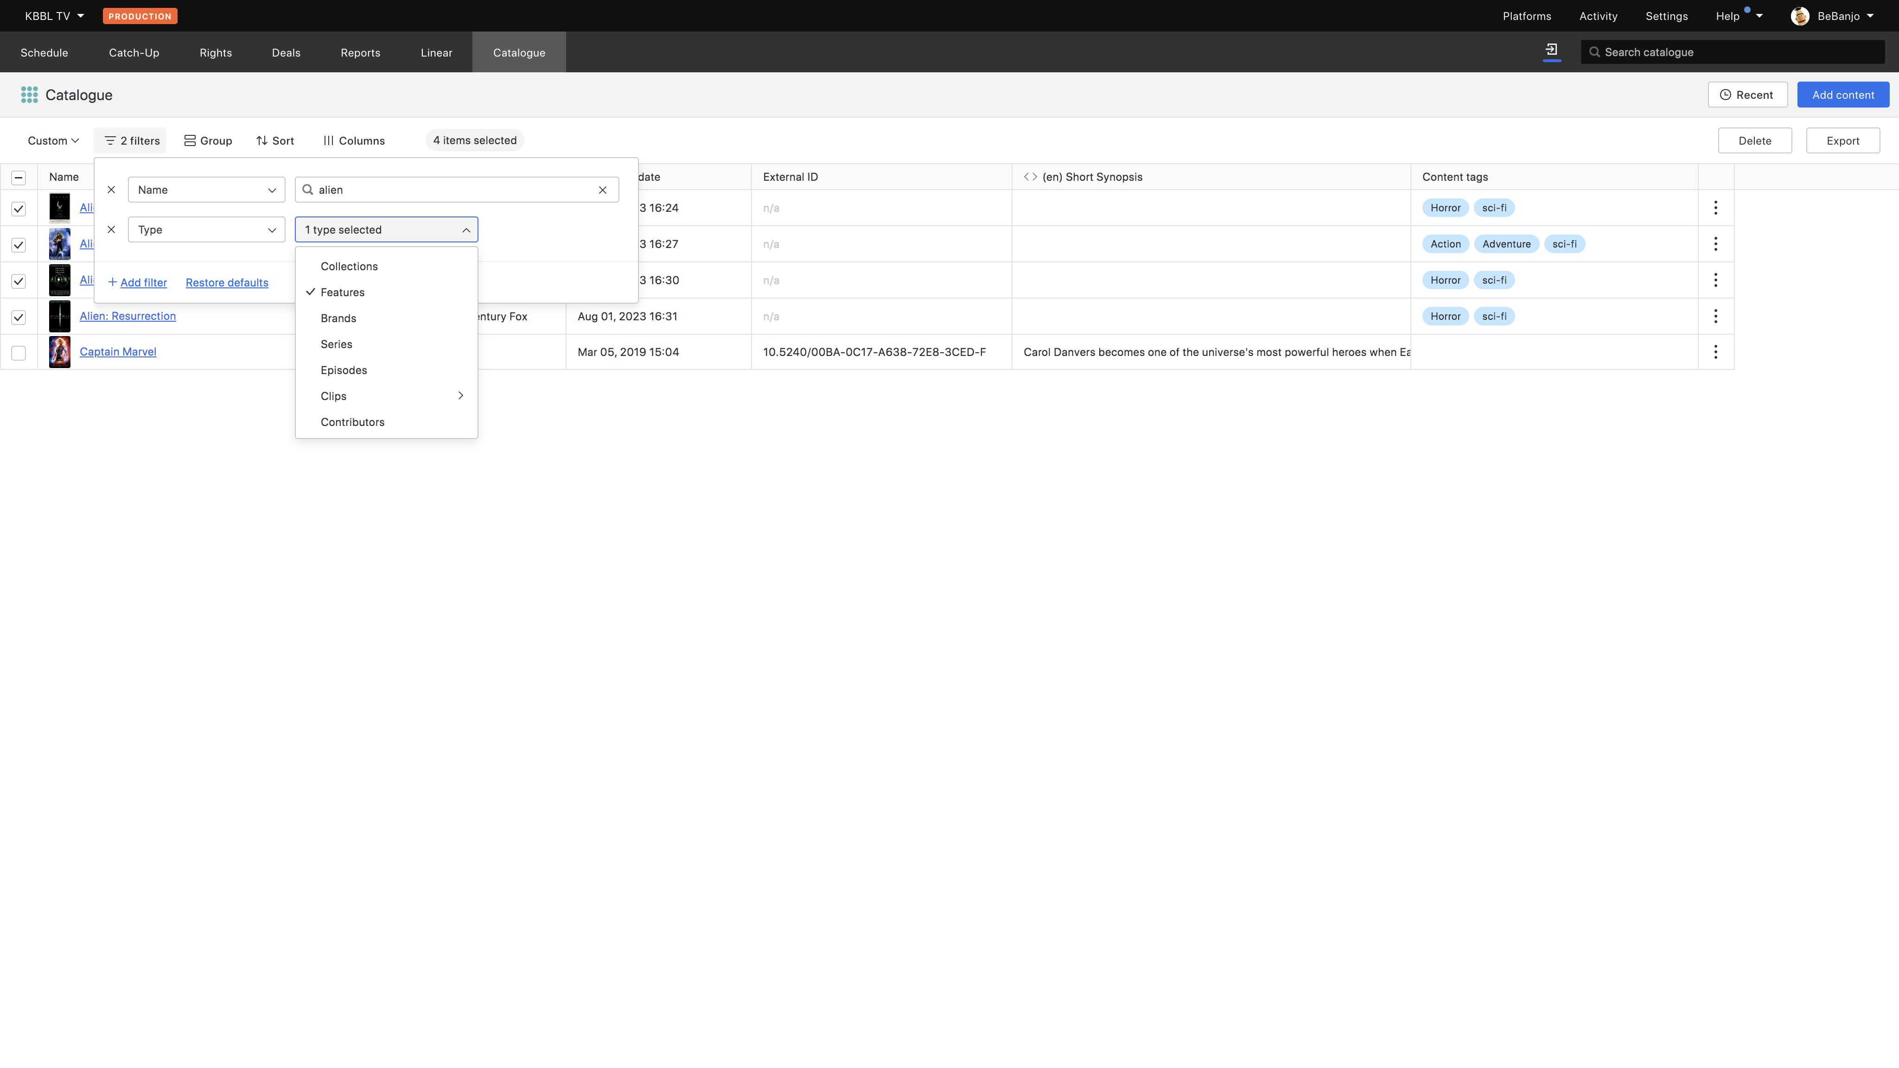Viewport: 1899px width, 1068px height.
Task: Toggle the 2 filters button
Action: (x=131, y=141)
